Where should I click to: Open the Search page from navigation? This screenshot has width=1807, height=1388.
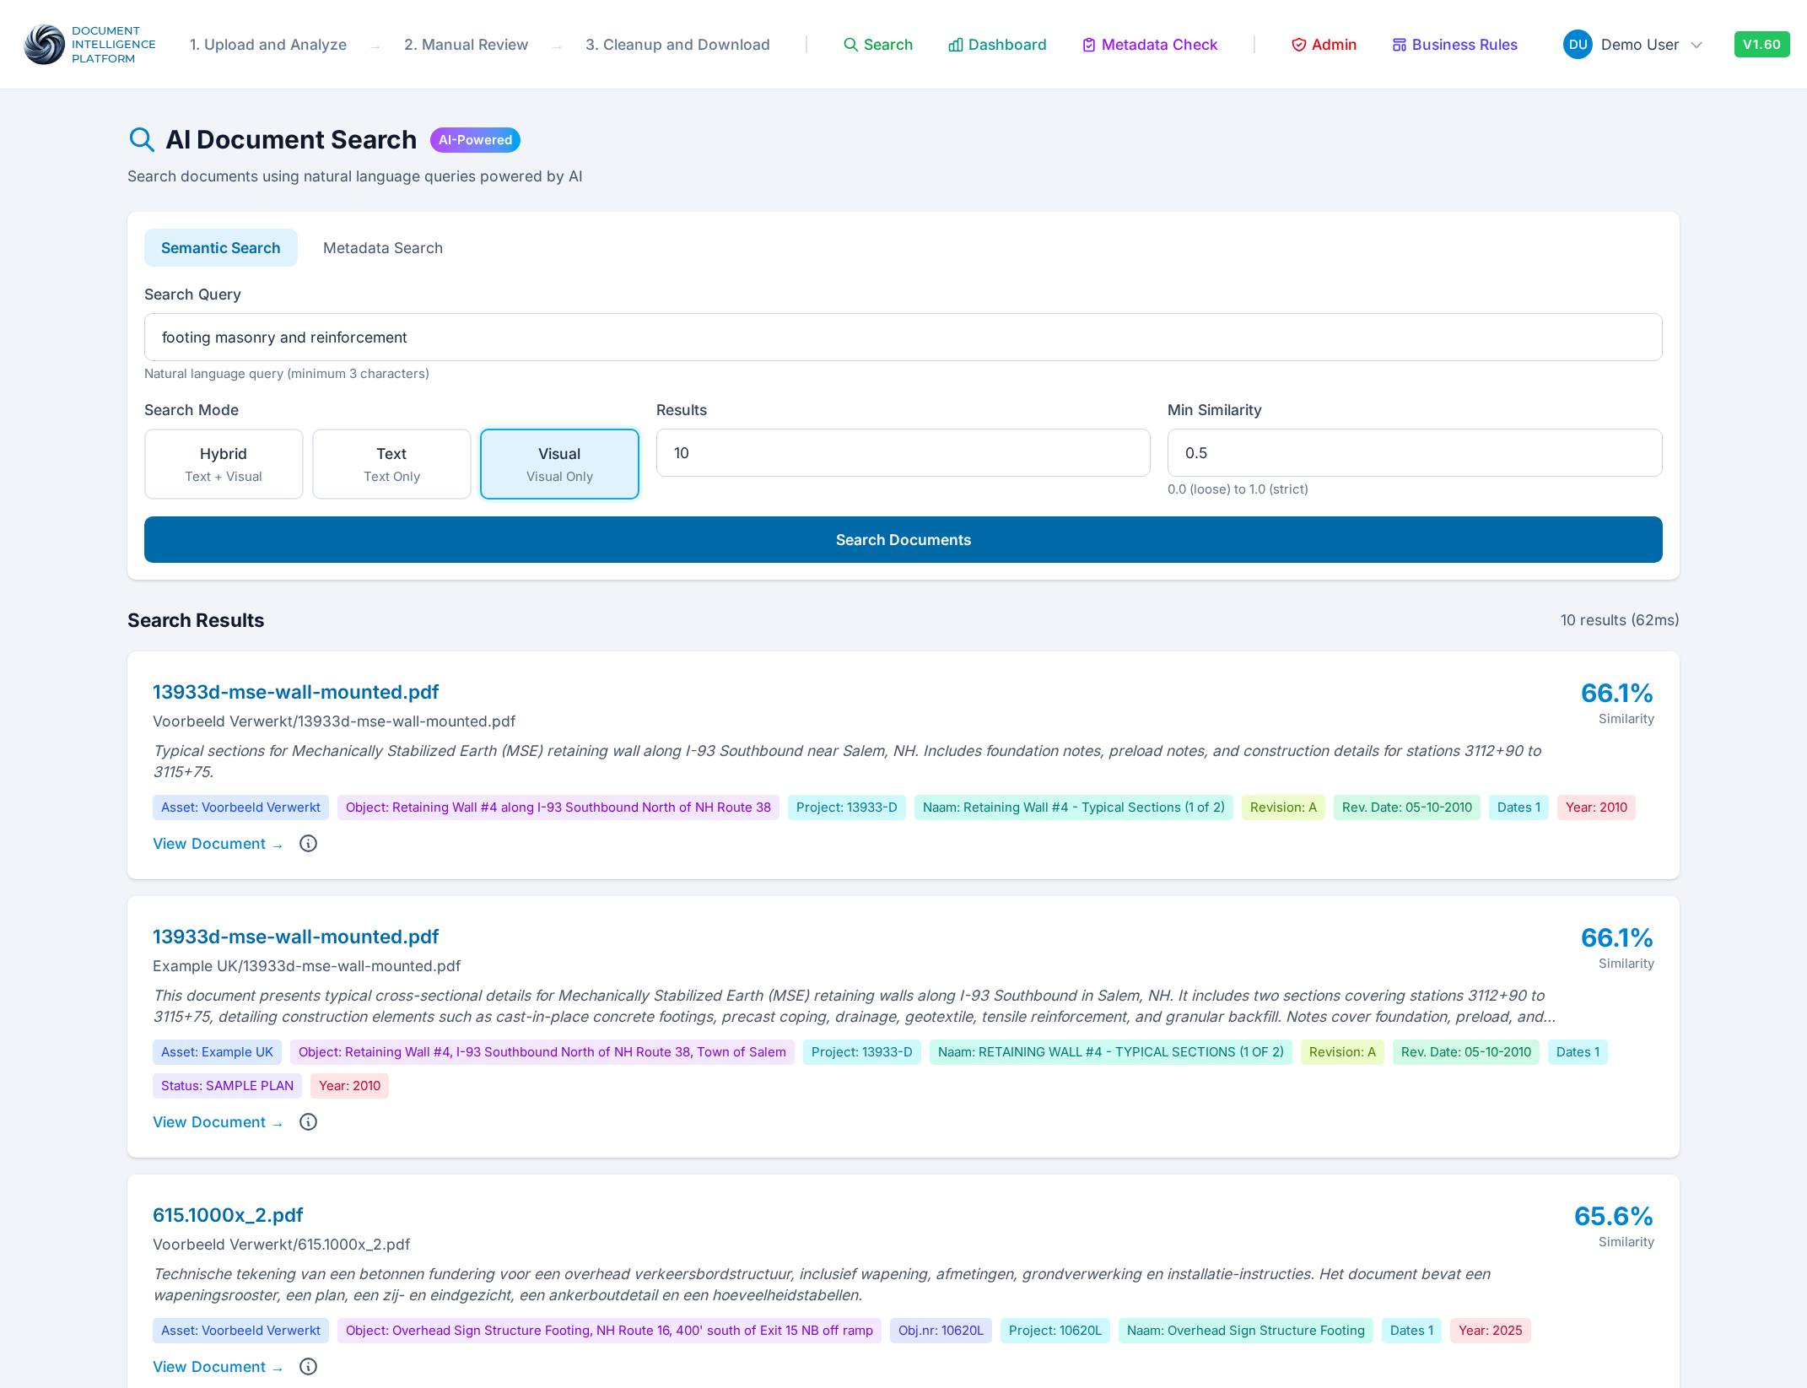(878, 45)
